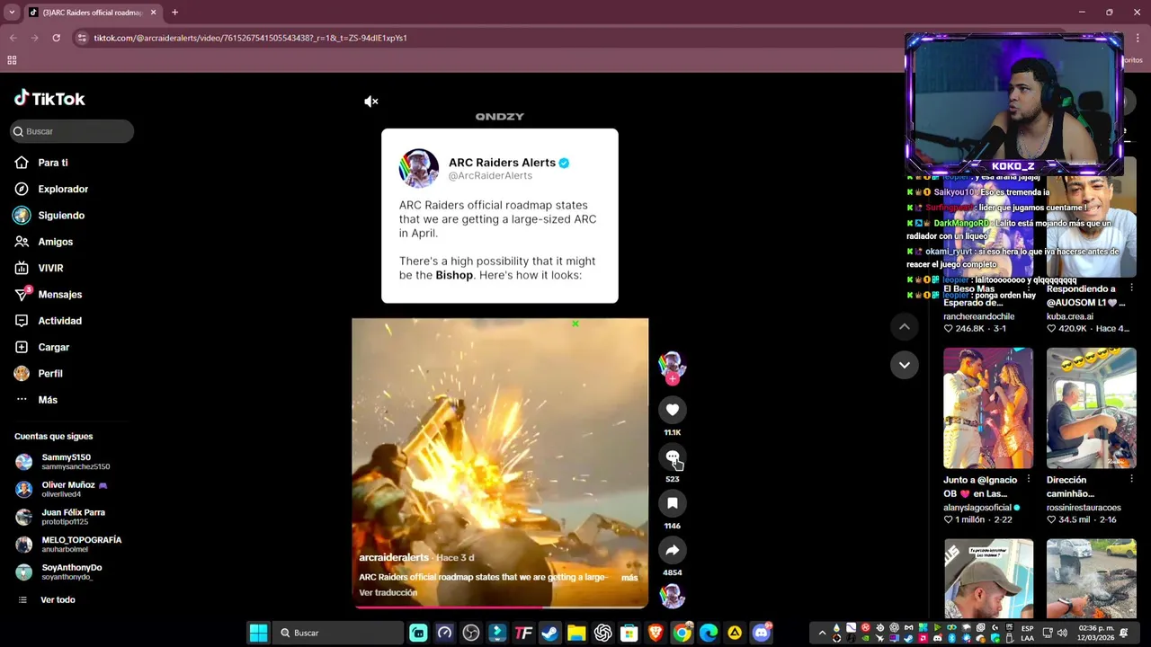Open a new browser tab
Viewport: 1151px width, 647px height.
click(x=174, y=13)
